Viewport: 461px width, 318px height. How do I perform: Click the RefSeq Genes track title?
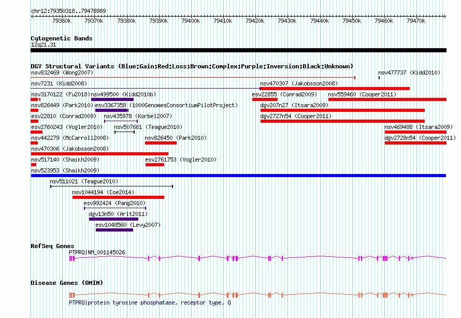point(52,246)
